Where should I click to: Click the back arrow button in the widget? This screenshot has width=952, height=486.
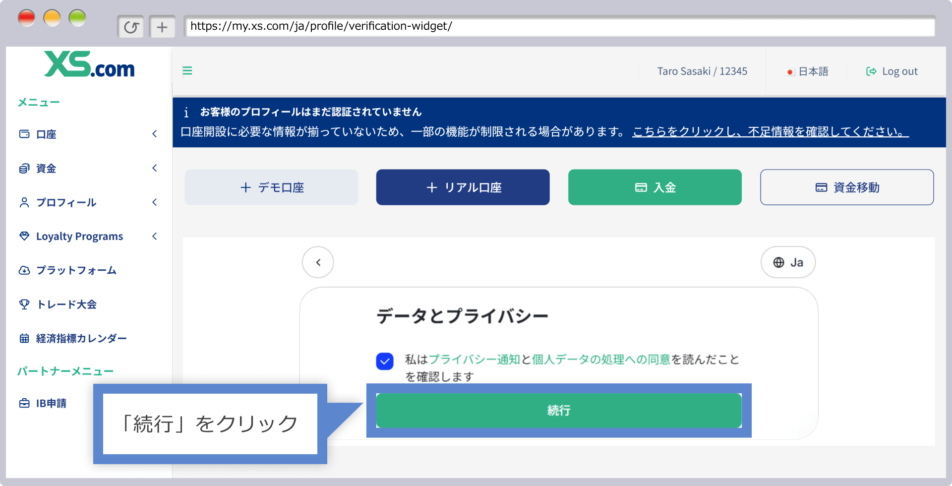coord(318,262)
